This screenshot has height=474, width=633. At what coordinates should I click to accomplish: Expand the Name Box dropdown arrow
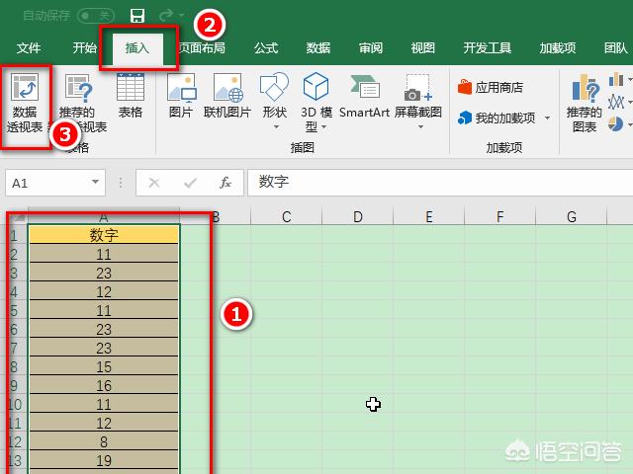96,183
